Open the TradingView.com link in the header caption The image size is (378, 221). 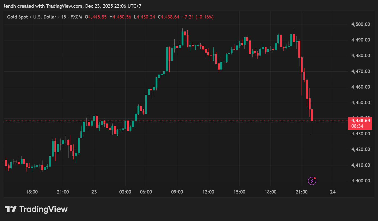[x=64, y=6]
